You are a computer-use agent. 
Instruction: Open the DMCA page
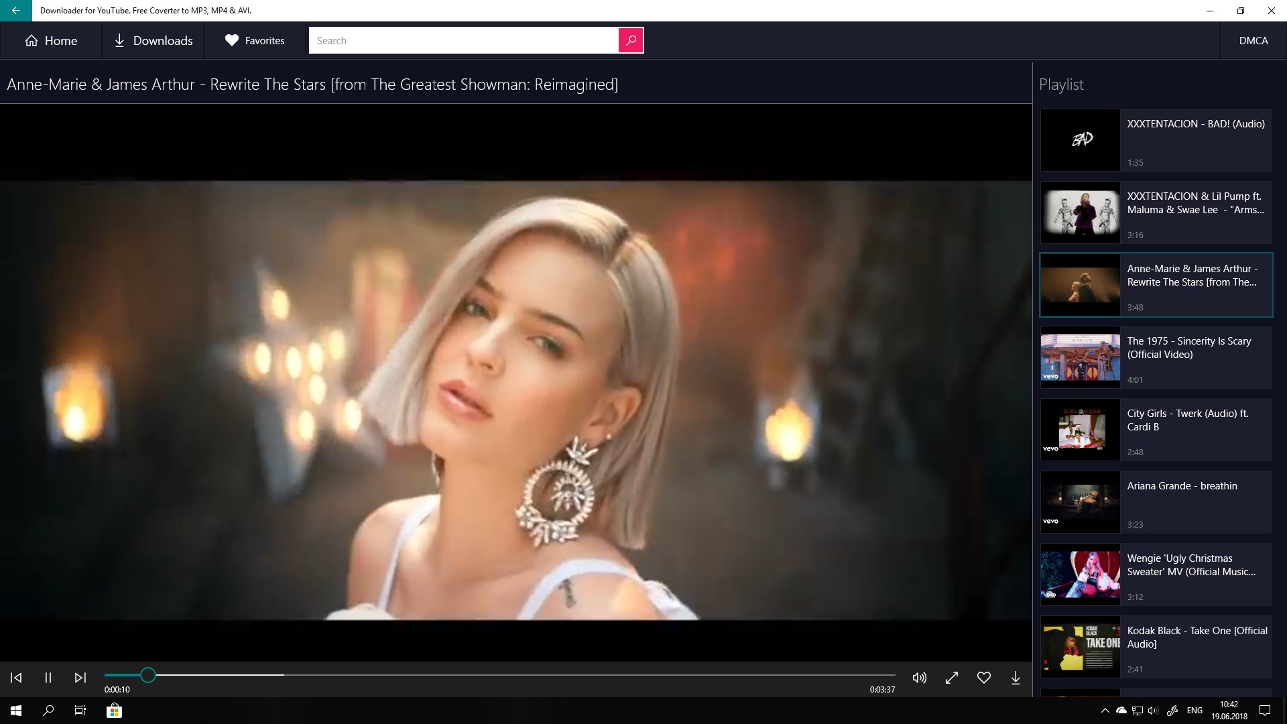pos(1253,41)
